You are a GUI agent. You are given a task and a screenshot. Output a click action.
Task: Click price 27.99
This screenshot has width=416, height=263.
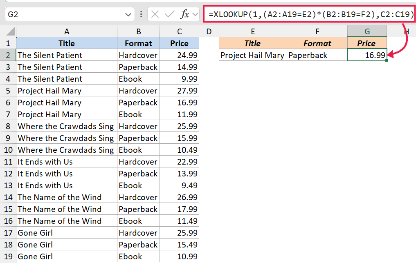pos(179,91)
